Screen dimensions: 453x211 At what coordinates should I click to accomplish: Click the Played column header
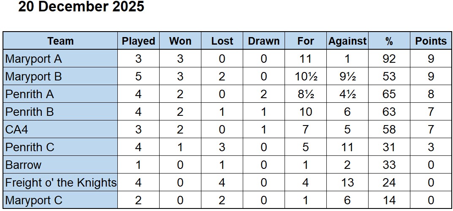[x=138, y=41]
